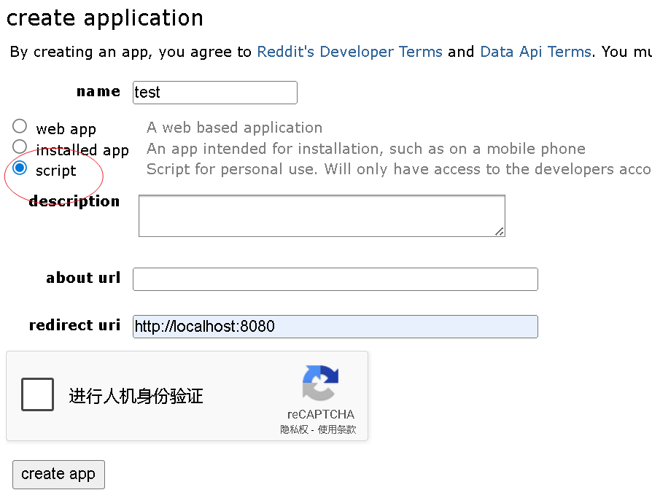The image size is (652, 498).
Task: Select the script radio button
Action: pos(20,168)
